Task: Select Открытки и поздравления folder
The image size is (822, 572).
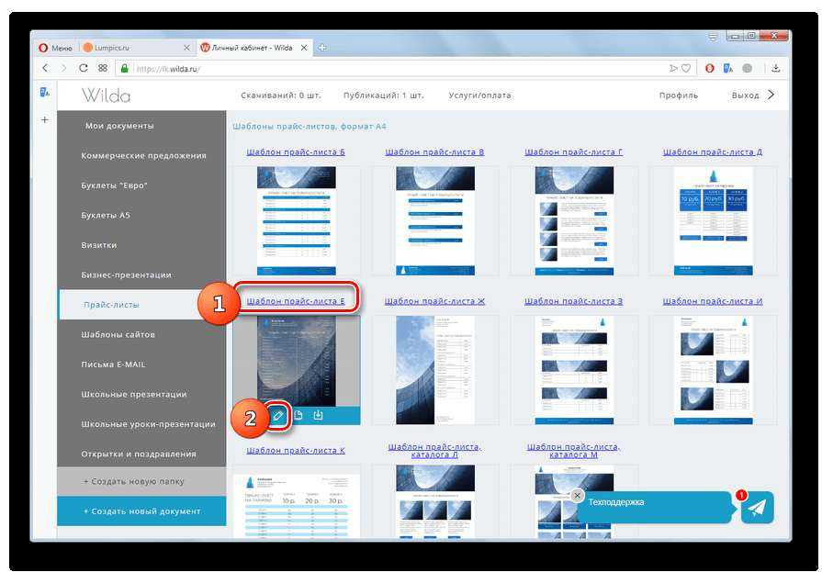Action: coord(142,454)
